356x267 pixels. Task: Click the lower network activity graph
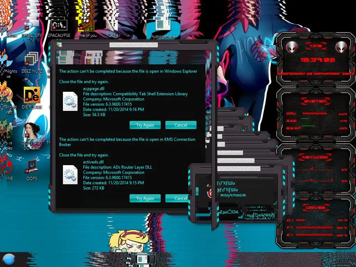pos(316,180)
